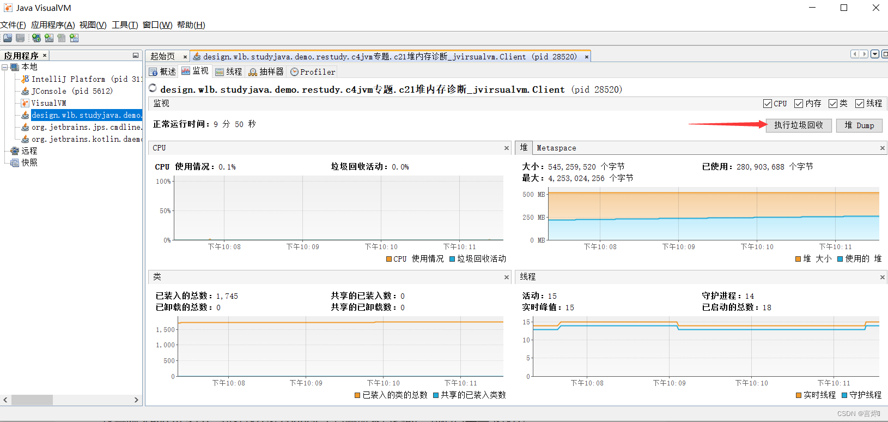Close the 类 graph panel
This screenshot has width=888, height=422.
507,278
